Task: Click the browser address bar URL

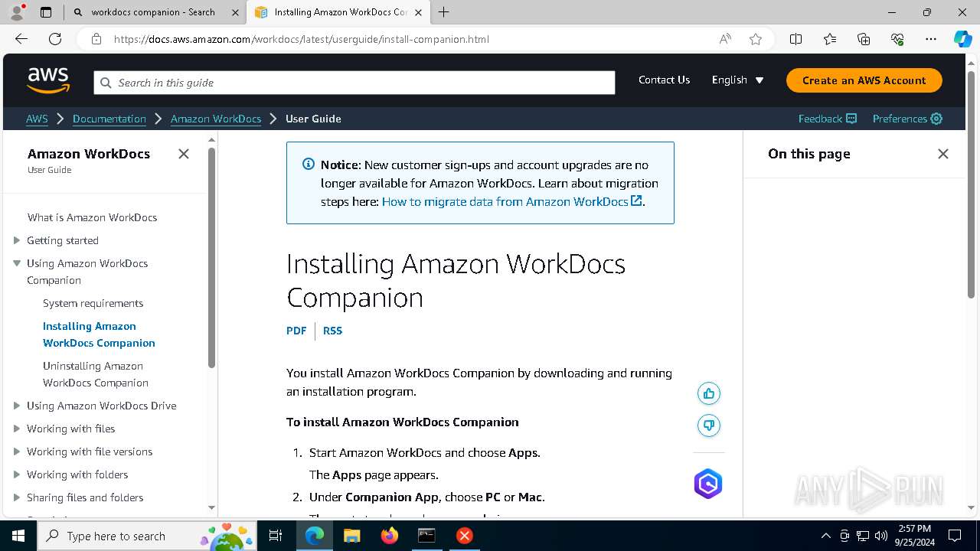Action: pyautogui.click(x=302, y=39)
